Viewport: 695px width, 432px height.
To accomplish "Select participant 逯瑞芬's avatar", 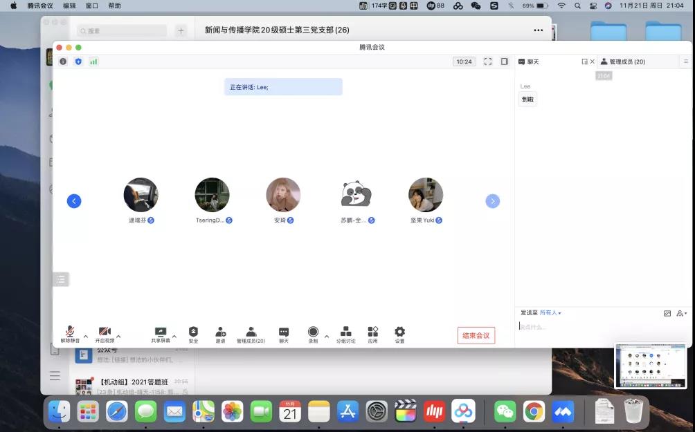I will click(x=141, y=195).
